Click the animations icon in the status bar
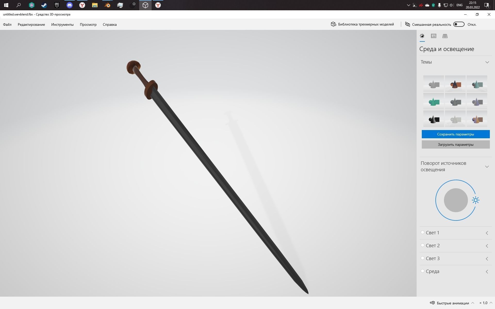The height and width of the screenshot is (309, 495). pyautogui.click(x=432, y=303)
